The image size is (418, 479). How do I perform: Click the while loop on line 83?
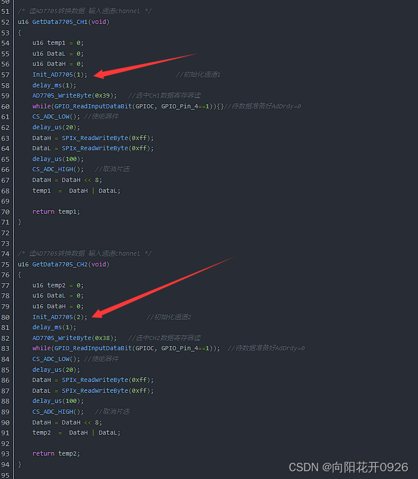click(x=126, y=348)
